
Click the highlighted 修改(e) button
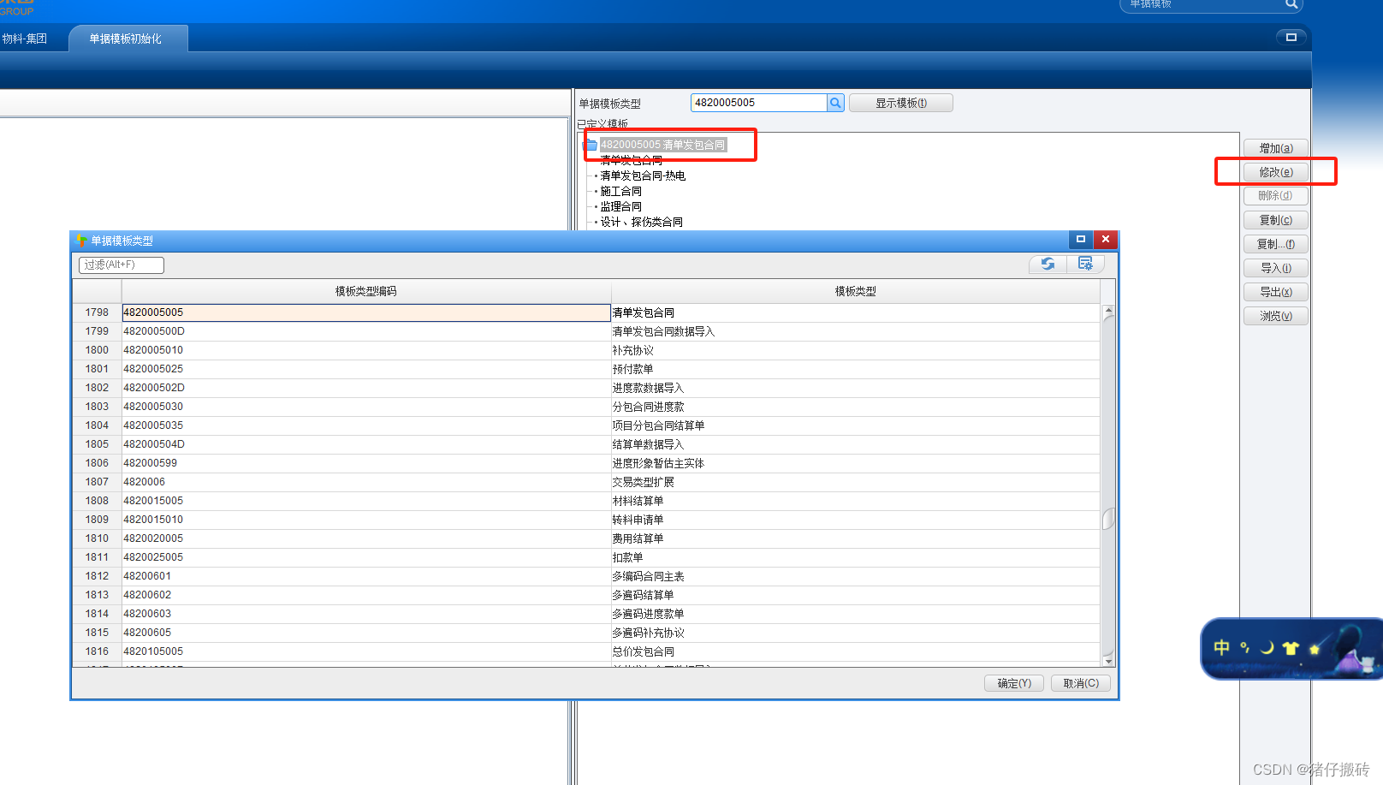click(x=1275, y=171)
